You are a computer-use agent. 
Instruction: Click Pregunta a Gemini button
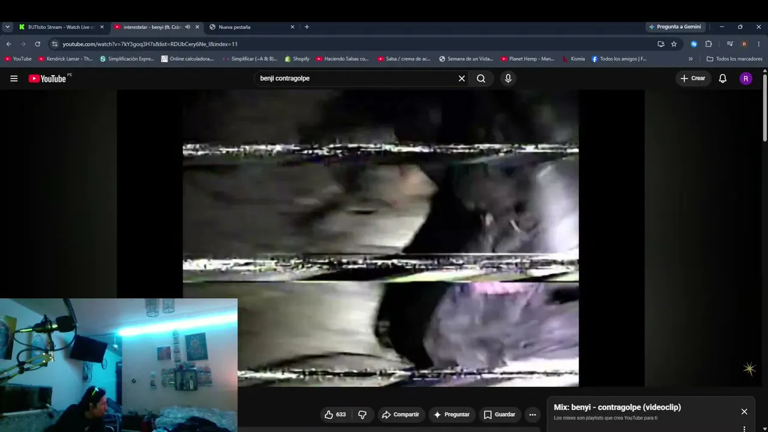675,27
